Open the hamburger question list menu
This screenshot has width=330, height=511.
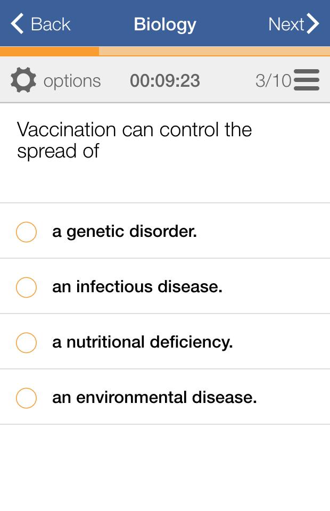coord(307,80)
